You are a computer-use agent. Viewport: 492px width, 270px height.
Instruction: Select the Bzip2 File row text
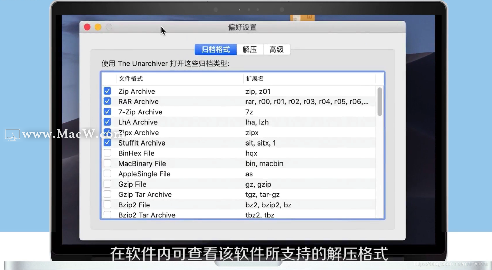coord(134,205)
